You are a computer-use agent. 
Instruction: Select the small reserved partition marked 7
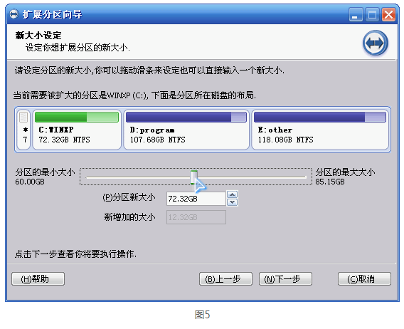(23, 130)
